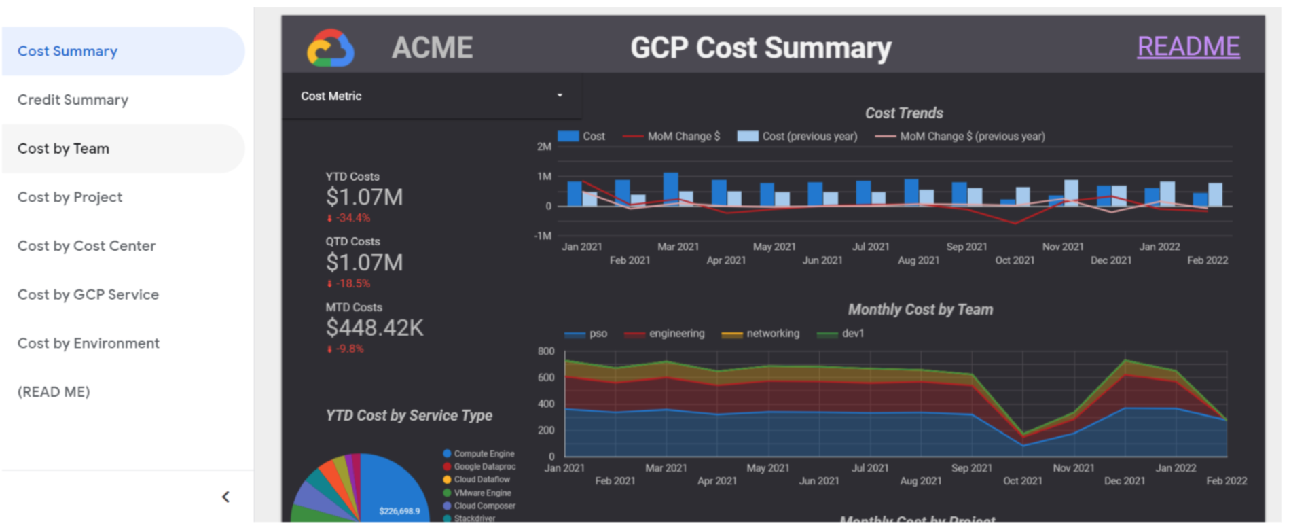Open Cost by Cost Center page

click(123, 246)
